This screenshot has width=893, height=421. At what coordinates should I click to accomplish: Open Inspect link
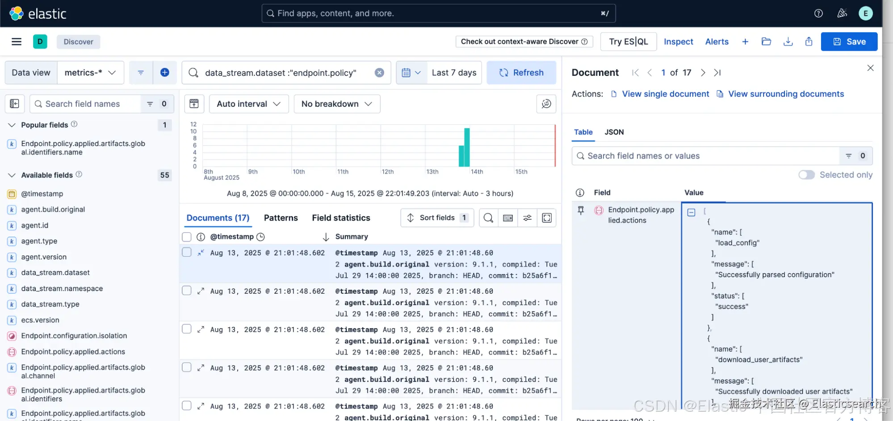[678, 42]
